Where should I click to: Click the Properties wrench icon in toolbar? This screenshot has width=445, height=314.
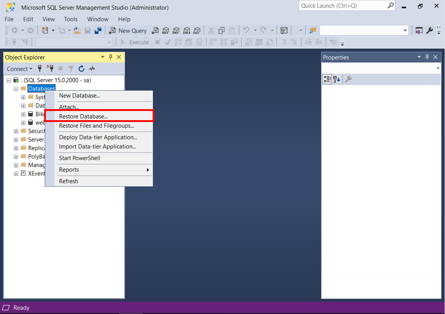click(430, 31)
